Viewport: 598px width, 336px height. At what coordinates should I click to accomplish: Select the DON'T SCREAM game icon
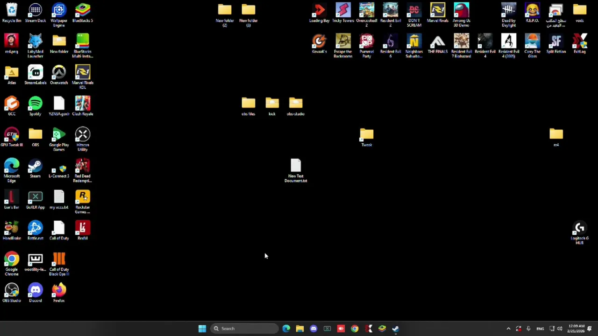pyautogui.click(x=414, y=14)
